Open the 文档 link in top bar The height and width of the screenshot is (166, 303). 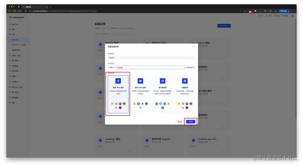(268, 16)
